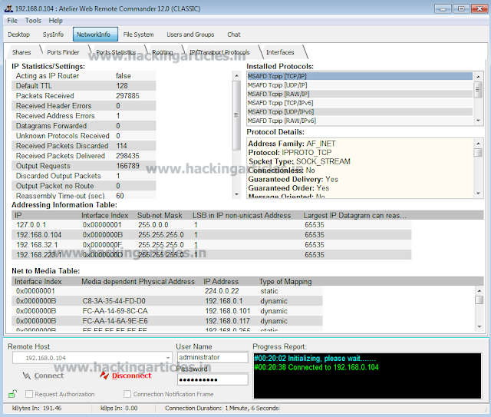The width and height of the screenshot is (491, 417).
Task: Click Net to Media Table scroll up arrow
Action: [479, 290]
